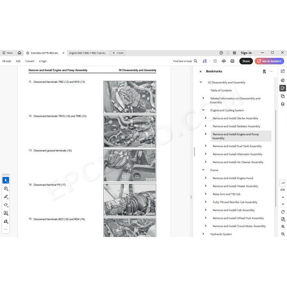
Task: Select the freehand draw loop tool
Action: point(6,205)
